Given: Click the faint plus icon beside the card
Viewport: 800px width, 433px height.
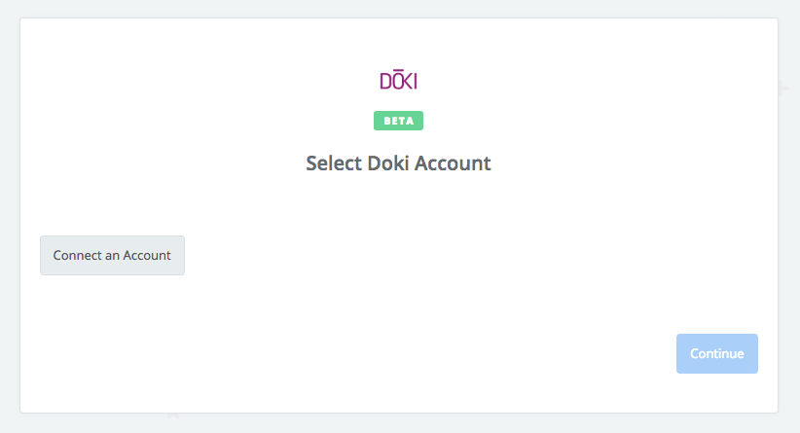Looking at the screenshot, I should pos(783,89).
